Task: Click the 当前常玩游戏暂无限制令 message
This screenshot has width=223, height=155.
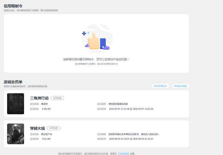Action: point(96,59)
